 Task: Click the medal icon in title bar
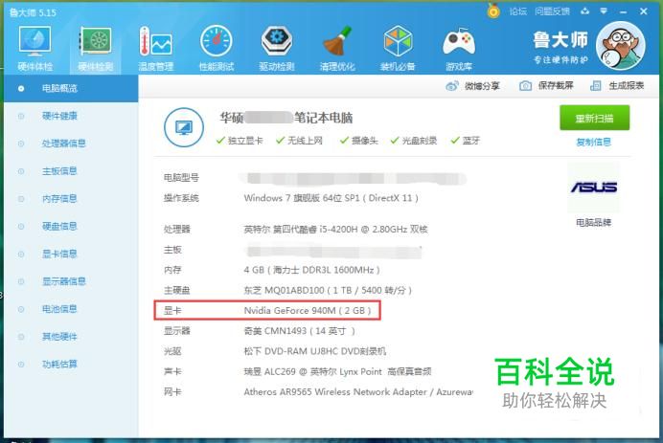tap(493, 11)
